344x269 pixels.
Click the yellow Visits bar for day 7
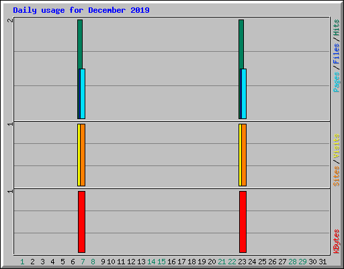click(79, 155)
